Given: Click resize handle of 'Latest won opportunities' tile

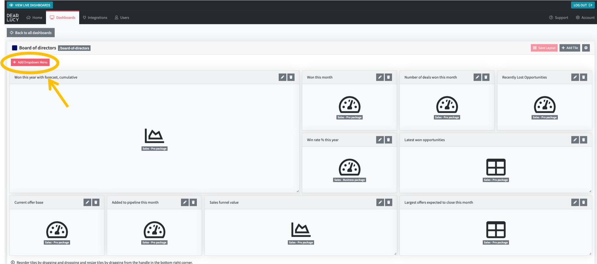Looking at the screenshot, I should pos(590,191).
